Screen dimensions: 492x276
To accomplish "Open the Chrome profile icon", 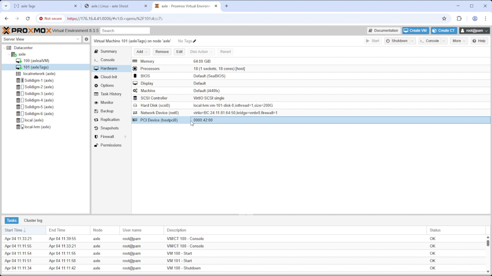I will coord(475,19).
